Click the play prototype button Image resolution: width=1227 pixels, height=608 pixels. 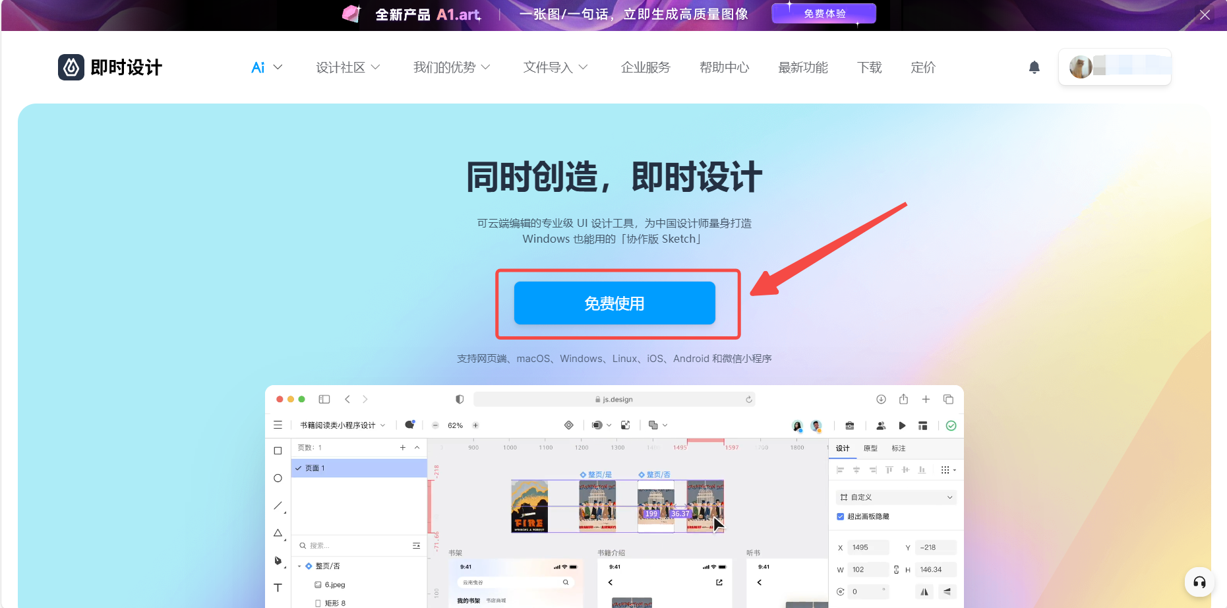coord(902,426)
